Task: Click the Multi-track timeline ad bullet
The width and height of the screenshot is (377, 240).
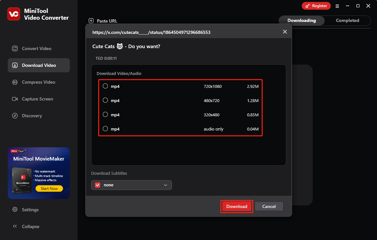Action: (x=48, y=176)
